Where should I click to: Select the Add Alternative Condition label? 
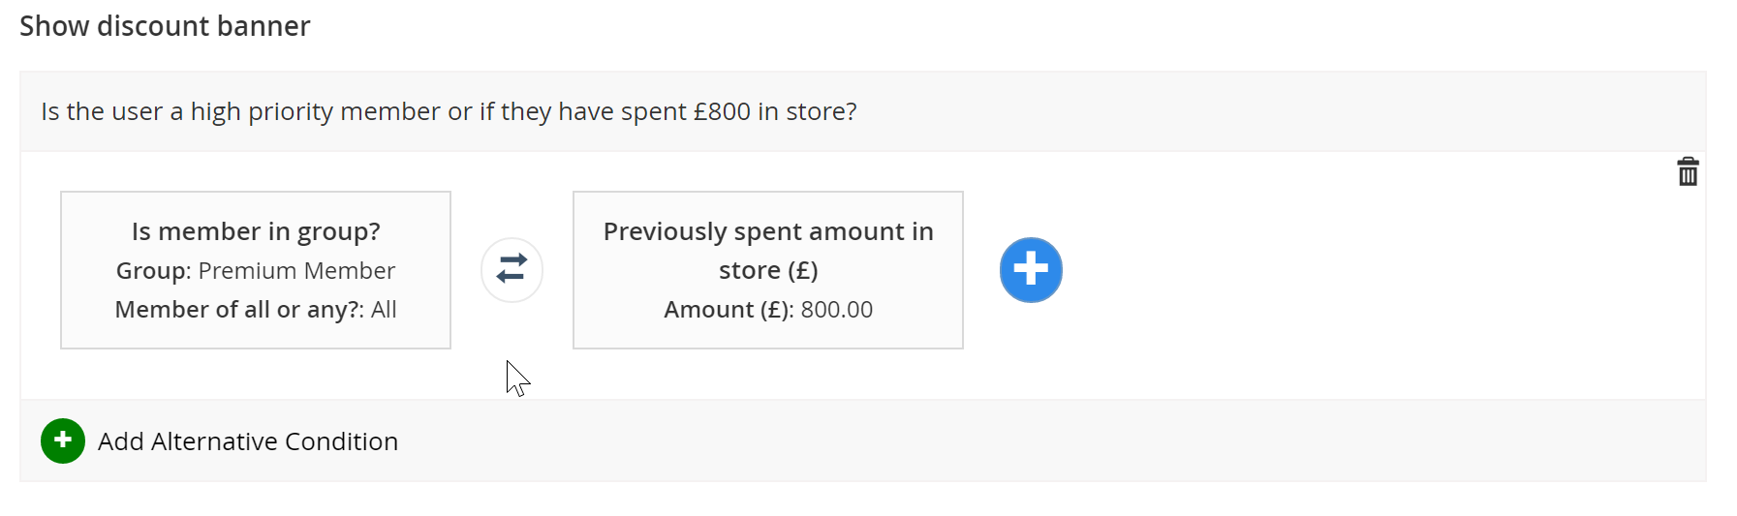(x=248, y=441)
